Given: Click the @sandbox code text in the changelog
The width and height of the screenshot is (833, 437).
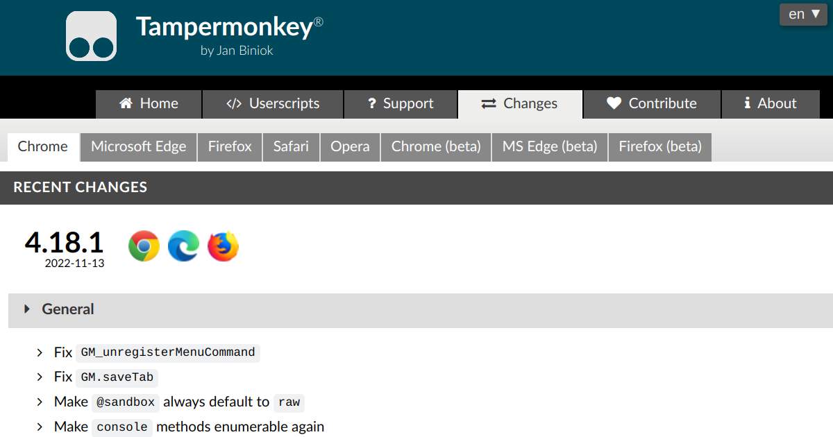Looking at the screenshot, I should point(126,402).
